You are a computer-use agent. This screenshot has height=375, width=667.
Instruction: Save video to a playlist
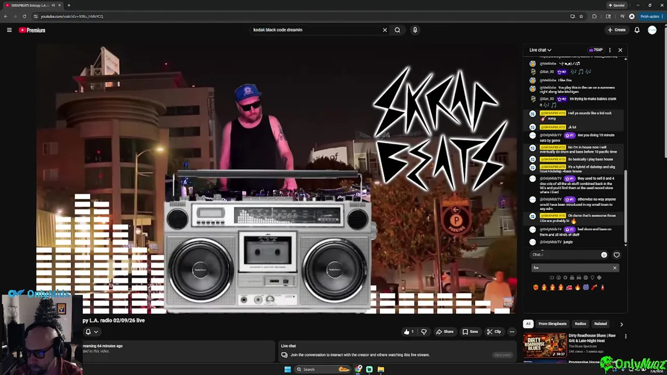[x=470, y=332]
